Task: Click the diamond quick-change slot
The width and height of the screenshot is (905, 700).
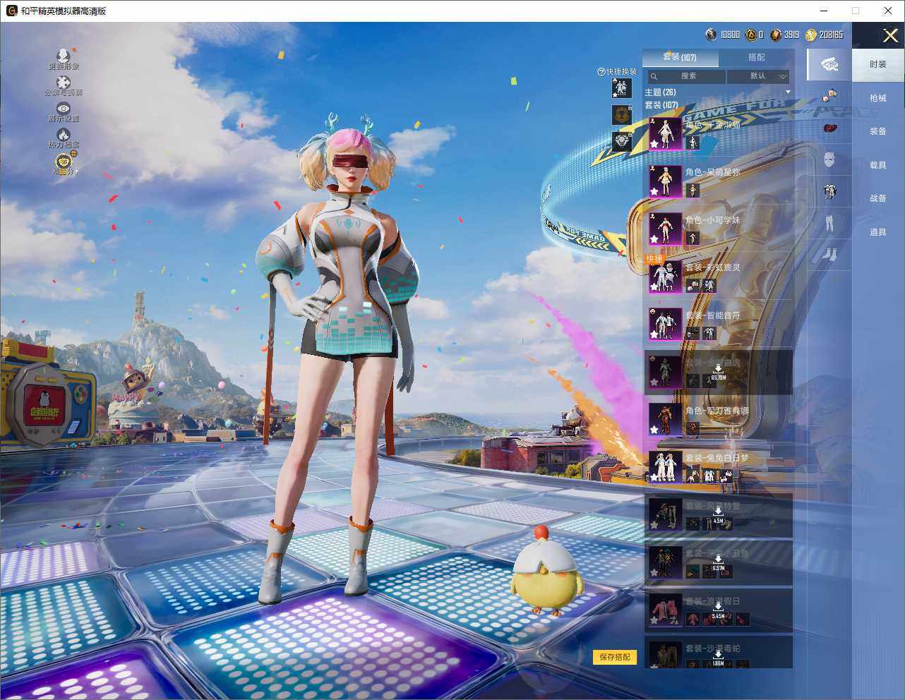Action: [x=621, y=141]
